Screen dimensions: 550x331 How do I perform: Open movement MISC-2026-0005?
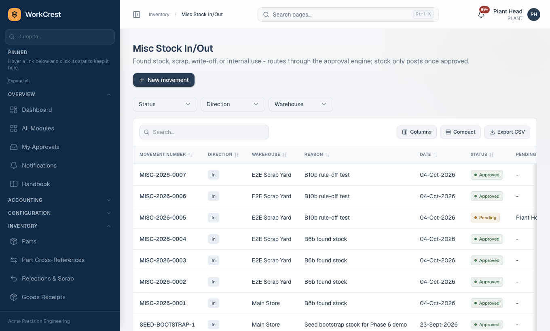(x=163, y=218)
